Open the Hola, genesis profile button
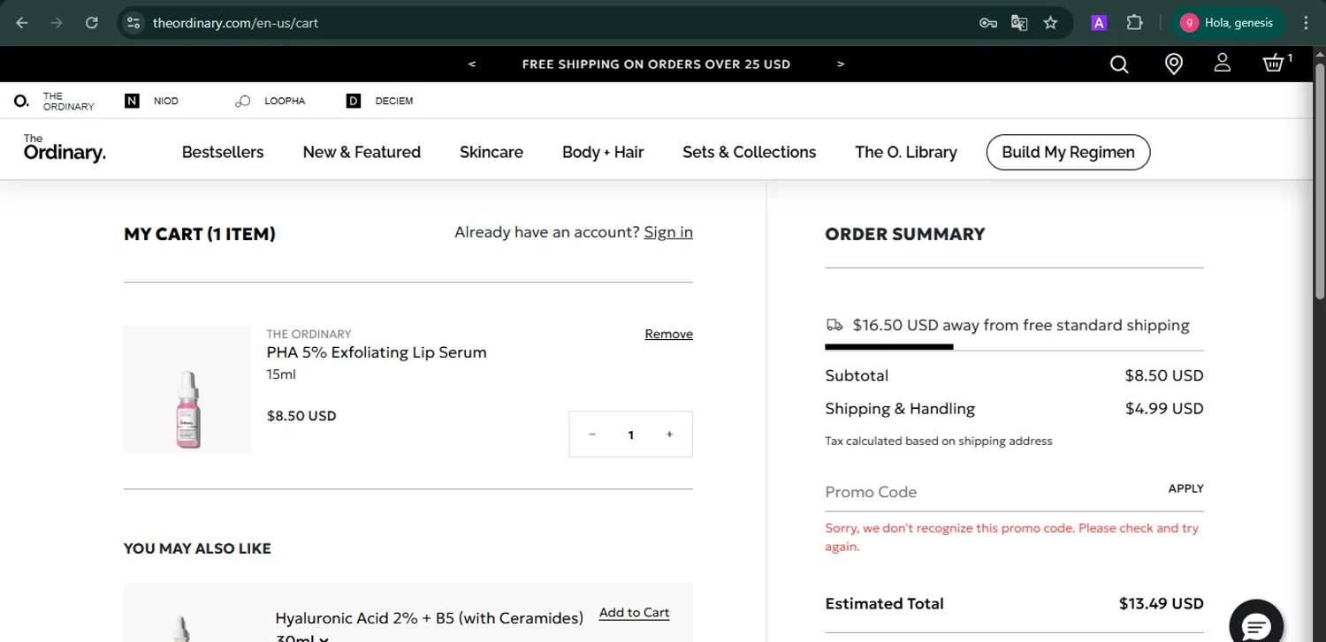 point(1228,23)
